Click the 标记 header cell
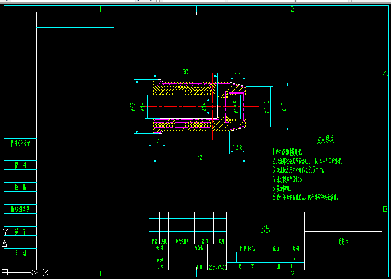The width and height of the screenshot is (391, 279). coord(154,241)
